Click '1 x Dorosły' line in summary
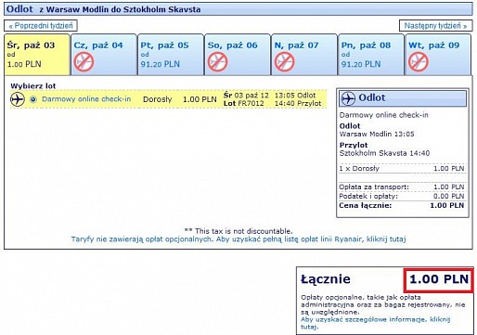 pyautogui.click(x=402, y=169)
